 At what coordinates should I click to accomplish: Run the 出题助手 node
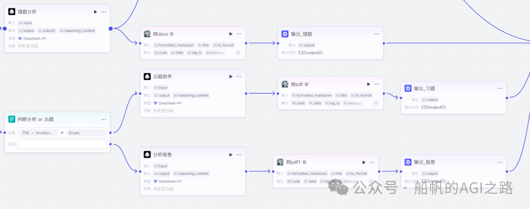coord(231,77)
